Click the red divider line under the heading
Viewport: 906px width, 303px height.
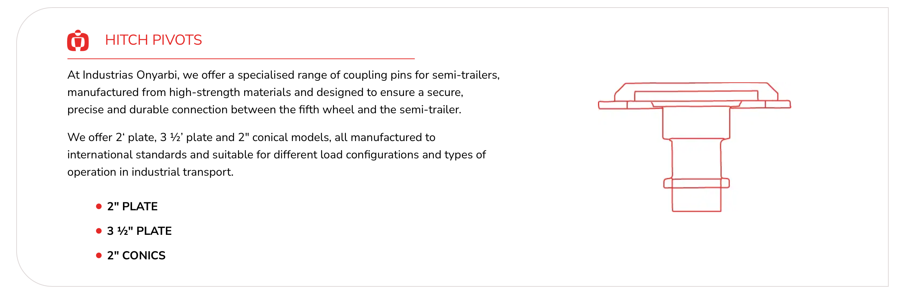[241, 59]
